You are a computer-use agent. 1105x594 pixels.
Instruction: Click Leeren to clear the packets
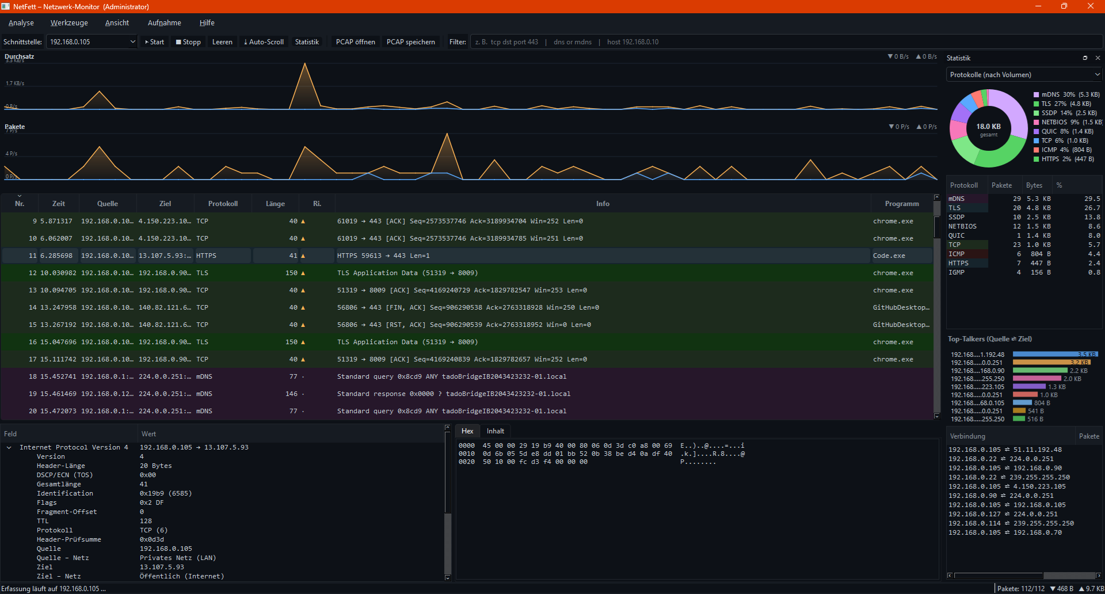tap(222, 42)
